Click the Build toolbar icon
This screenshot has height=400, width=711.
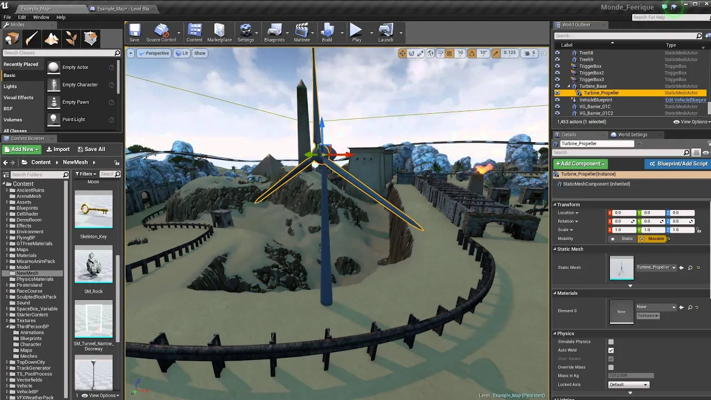pyautogui.click(x=327, y=33)
